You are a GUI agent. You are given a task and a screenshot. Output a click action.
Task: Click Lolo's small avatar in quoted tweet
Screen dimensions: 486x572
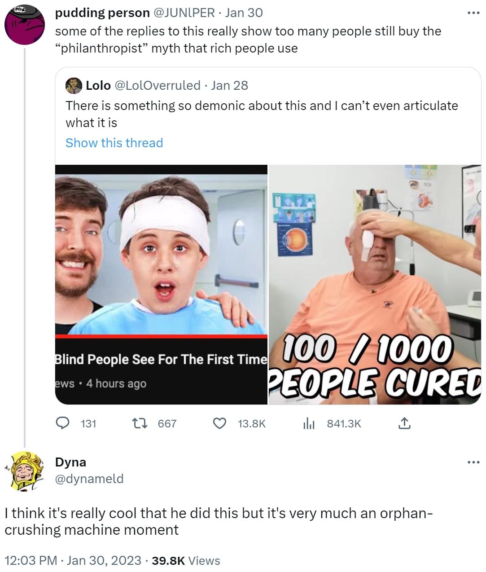74,85
